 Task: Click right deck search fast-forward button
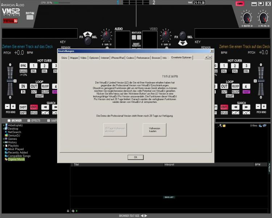pyautogui.click(x=246, y=107)
